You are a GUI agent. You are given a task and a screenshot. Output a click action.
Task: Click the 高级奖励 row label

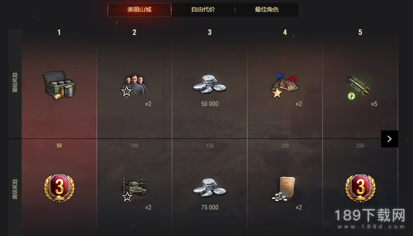(15, 189)
